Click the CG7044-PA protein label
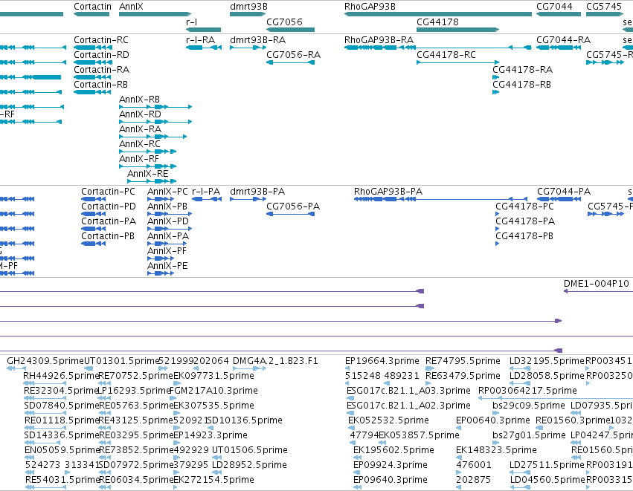This screenshot has height=491, width=633. (x=564, y=192)
